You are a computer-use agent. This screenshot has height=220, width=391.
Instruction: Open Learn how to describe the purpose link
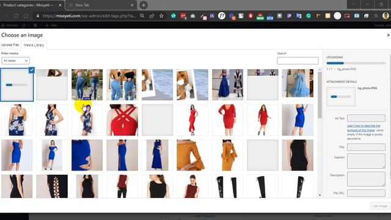[364, 128]
